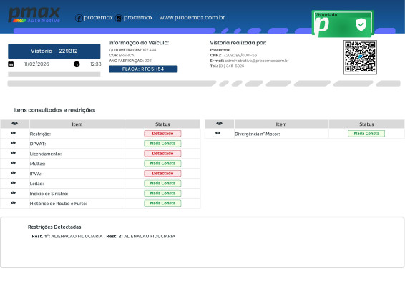Click the calendar icon beside 11/02/2026
The height and width of the screenshot is (286, 405).
[11, 64]
